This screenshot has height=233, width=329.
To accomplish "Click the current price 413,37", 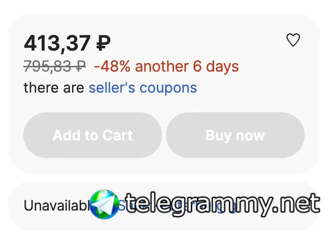I will (57, 43).
